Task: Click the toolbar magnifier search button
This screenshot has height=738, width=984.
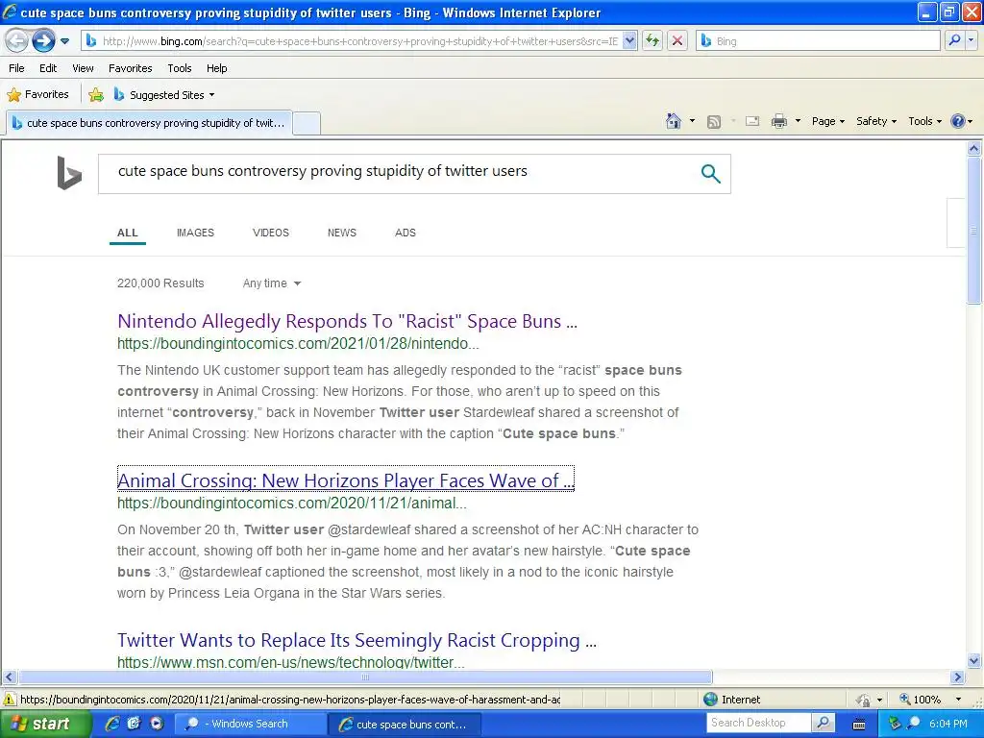Action: tap(954, 40)
